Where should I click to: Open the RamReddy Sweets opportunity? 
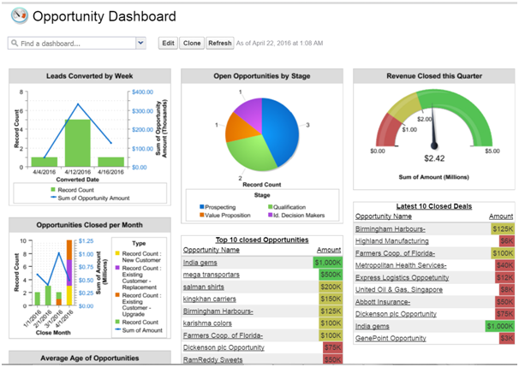[x=213, y=359]
